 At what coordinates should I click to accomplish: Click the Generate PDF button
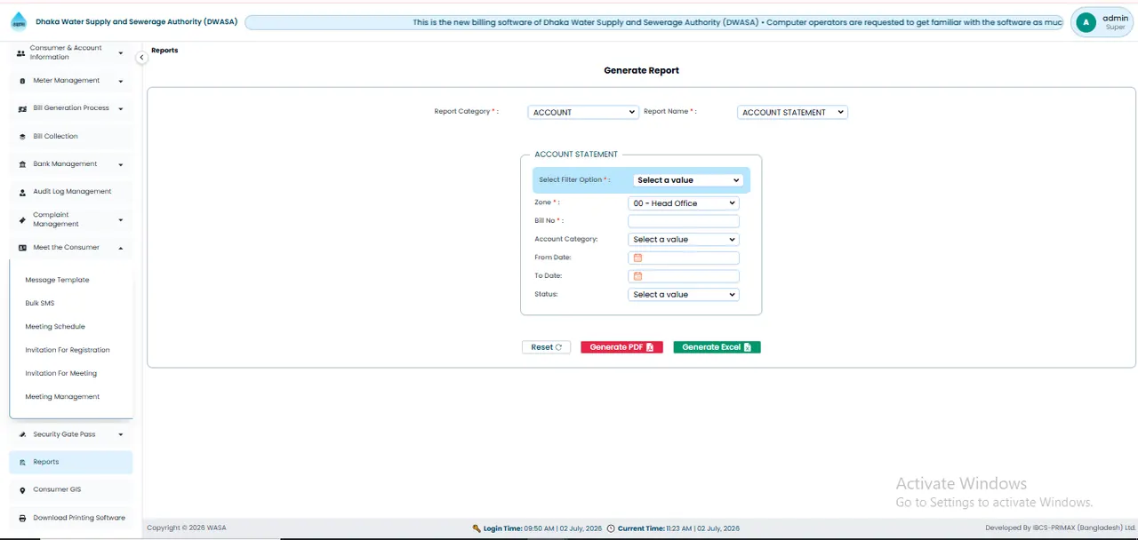621,347
